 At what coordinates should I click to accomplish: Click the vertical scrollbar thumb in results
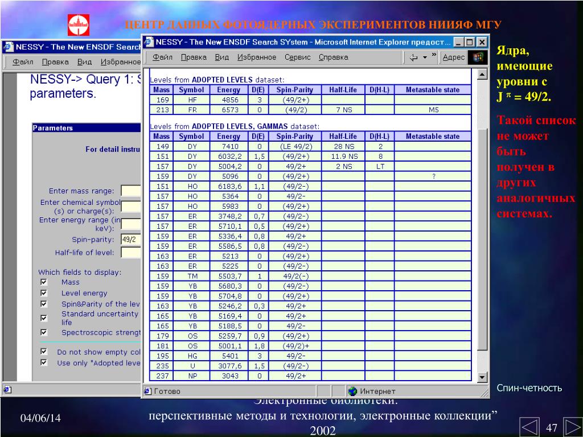tap(482, 240)
